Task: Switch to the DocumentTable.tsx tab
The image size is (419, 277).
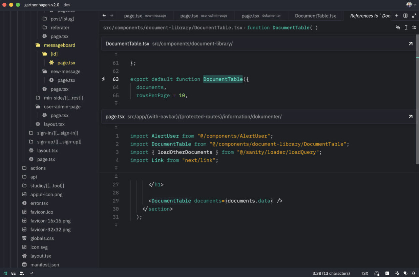Action: tap(315, 16)
